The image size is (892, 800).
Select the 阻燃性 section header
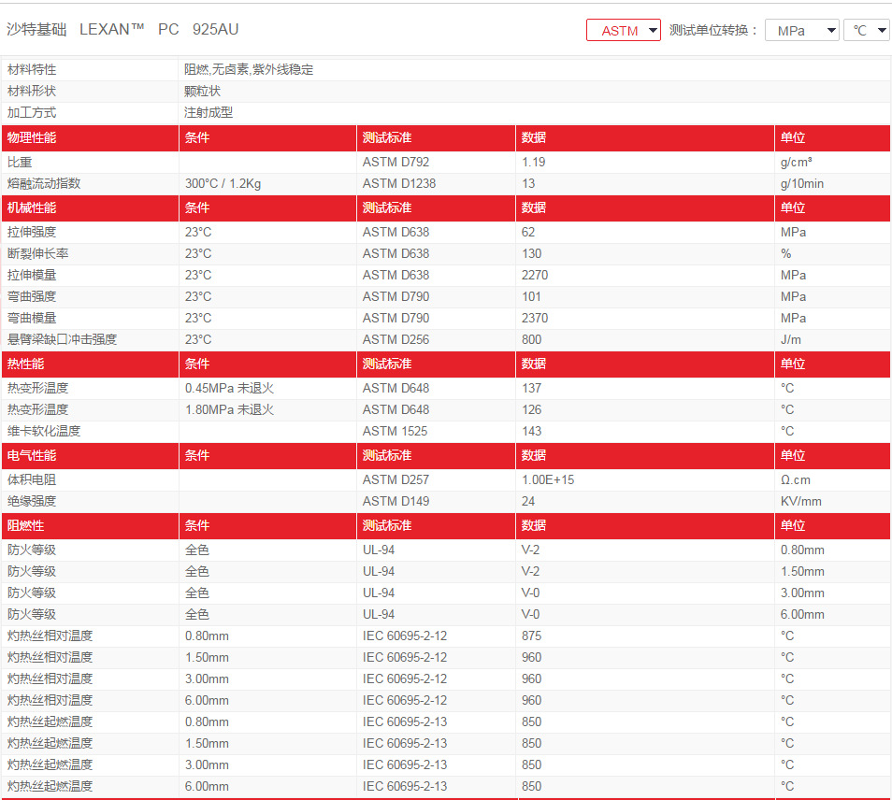click(25, 525)
